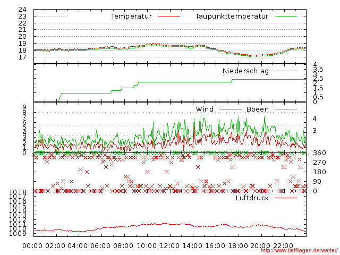Click the Niederschlag legend label

(245, 71)
